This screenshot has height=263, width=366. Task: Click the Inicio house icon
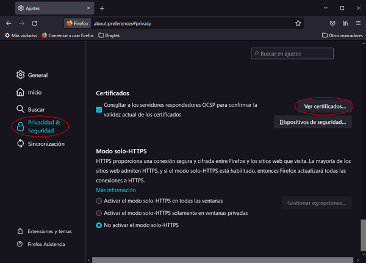(x=20, y=92)
